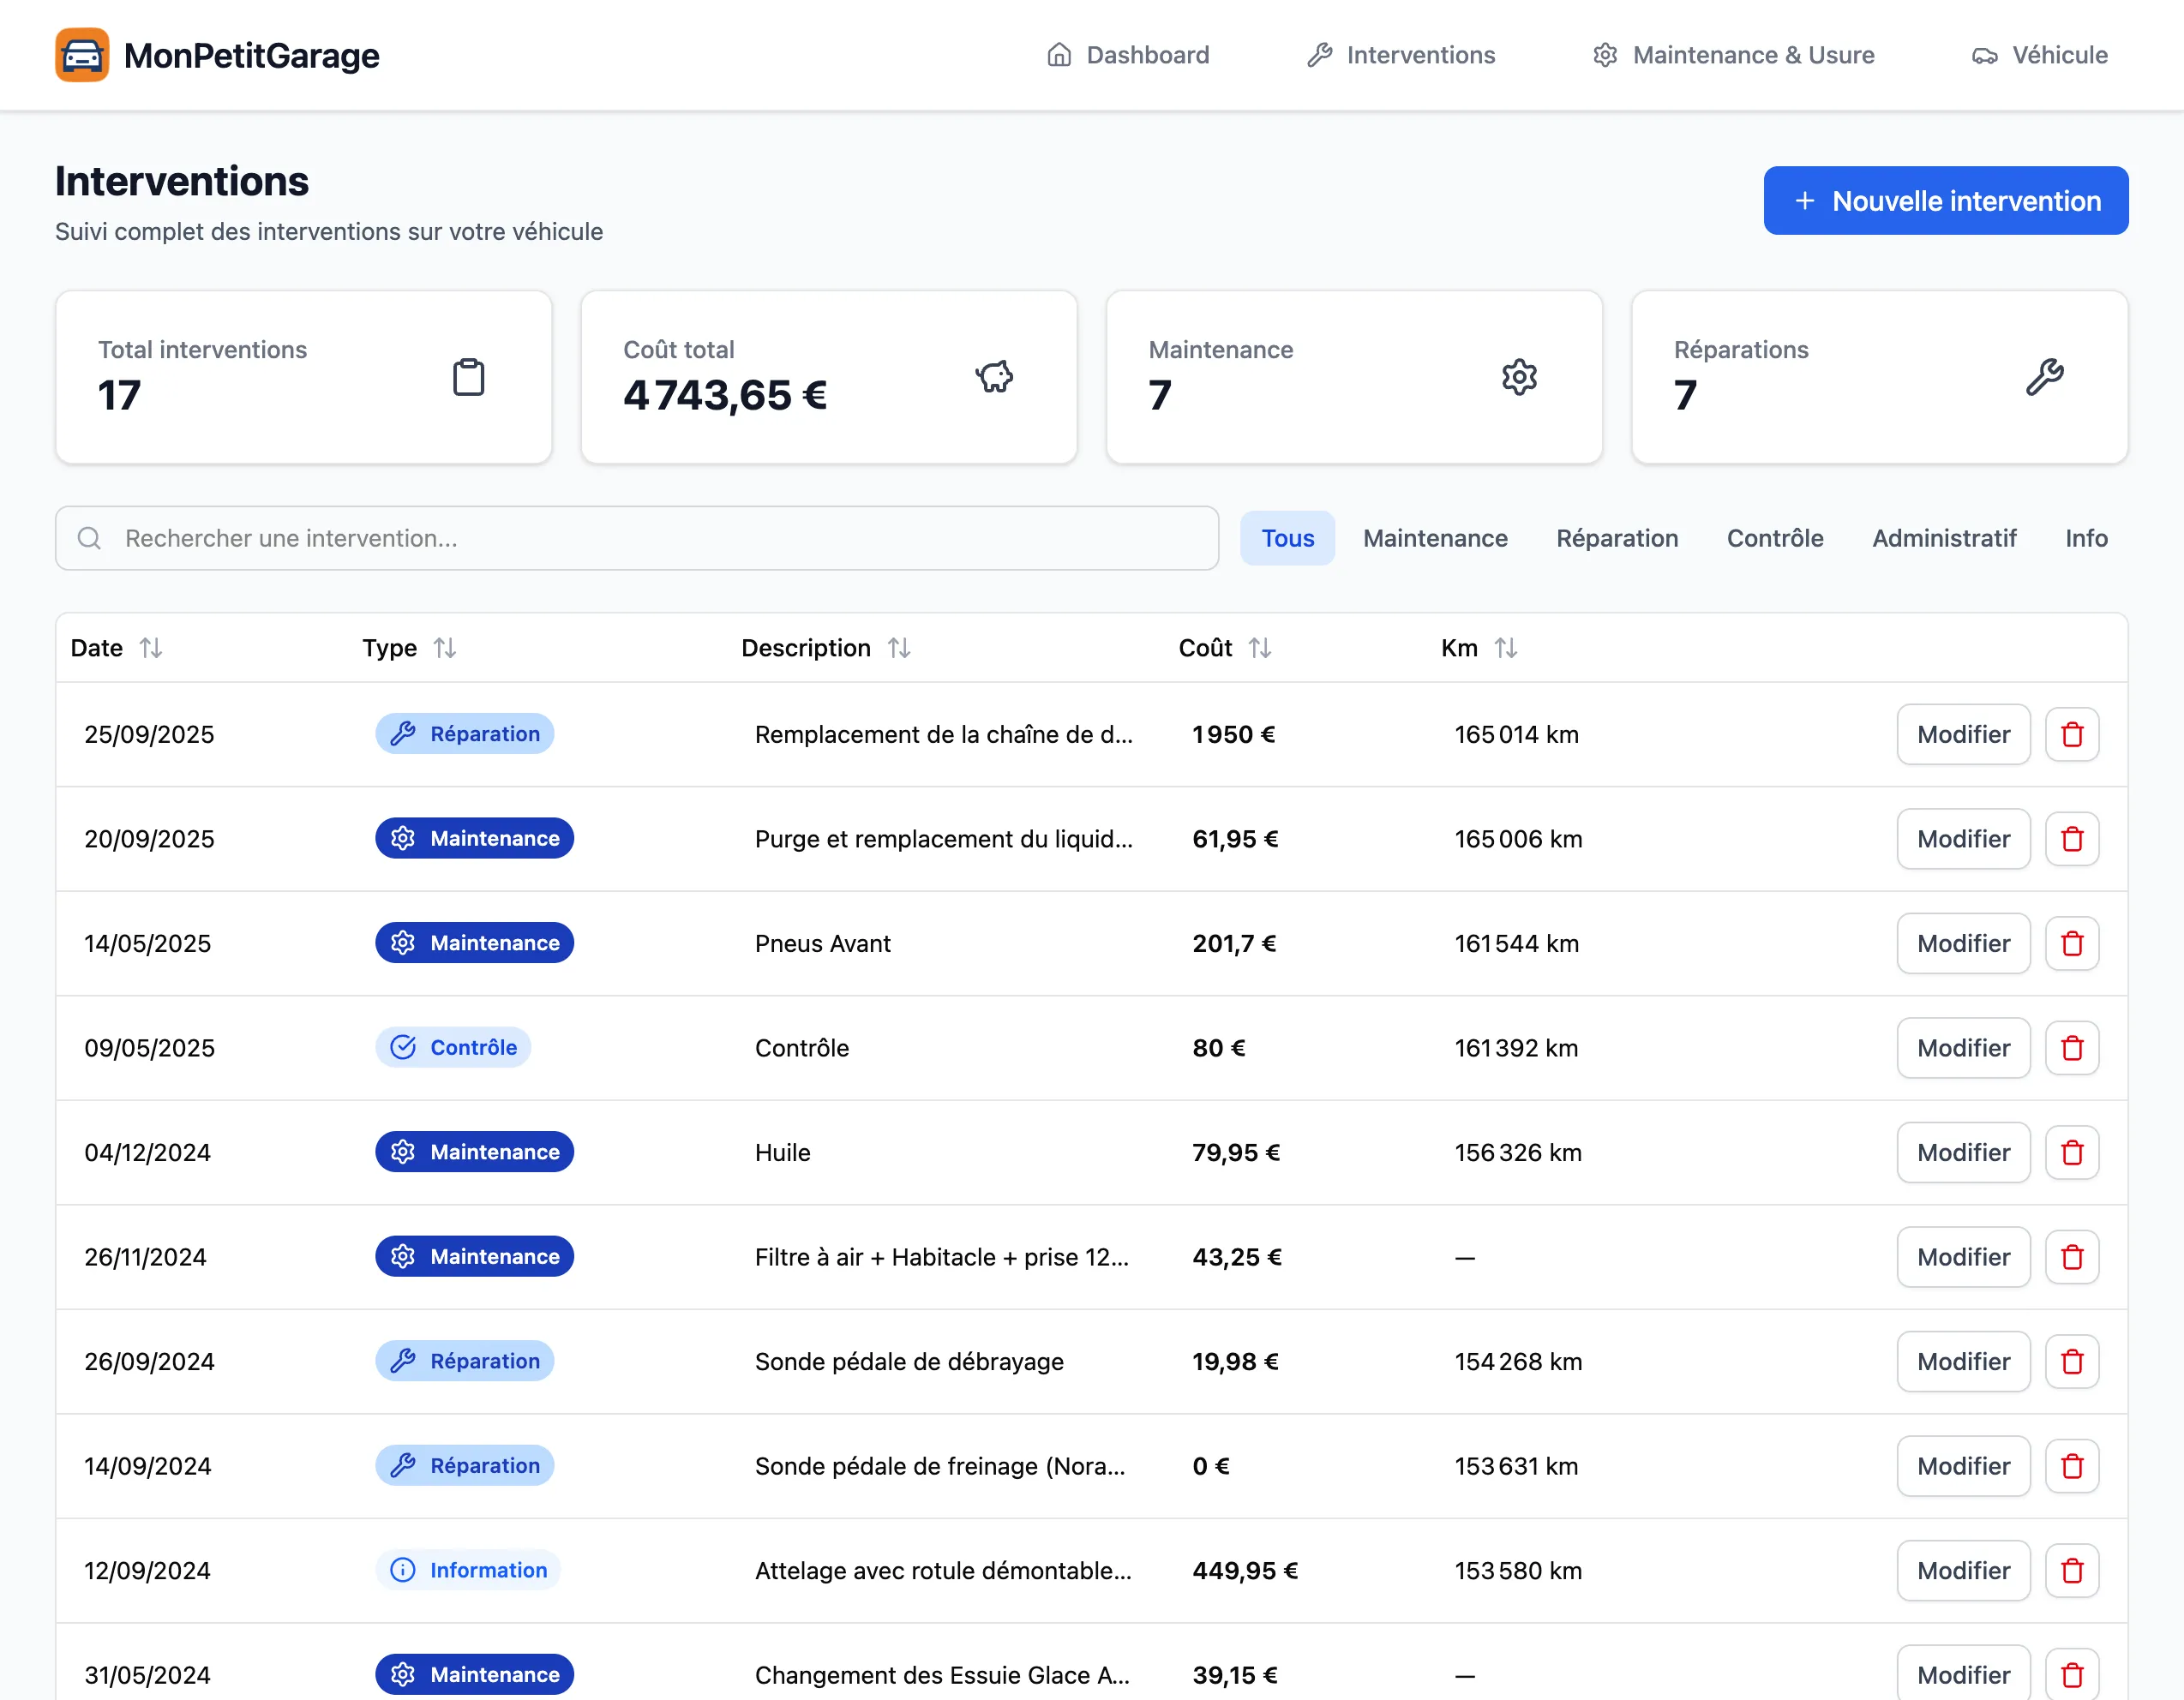Sort table by Coût column
This screenshot has height=1700, width=2184.
(1259, 649)
